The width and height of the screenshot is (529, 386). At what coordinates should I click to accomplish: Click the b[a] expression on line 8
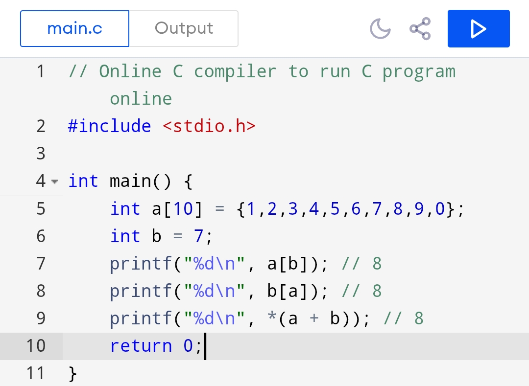tap(288, 291)
